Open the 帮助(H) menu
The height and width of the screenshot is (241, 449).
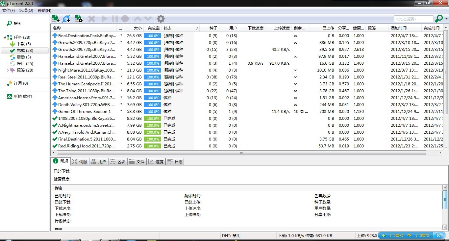[x=44, y=11]
